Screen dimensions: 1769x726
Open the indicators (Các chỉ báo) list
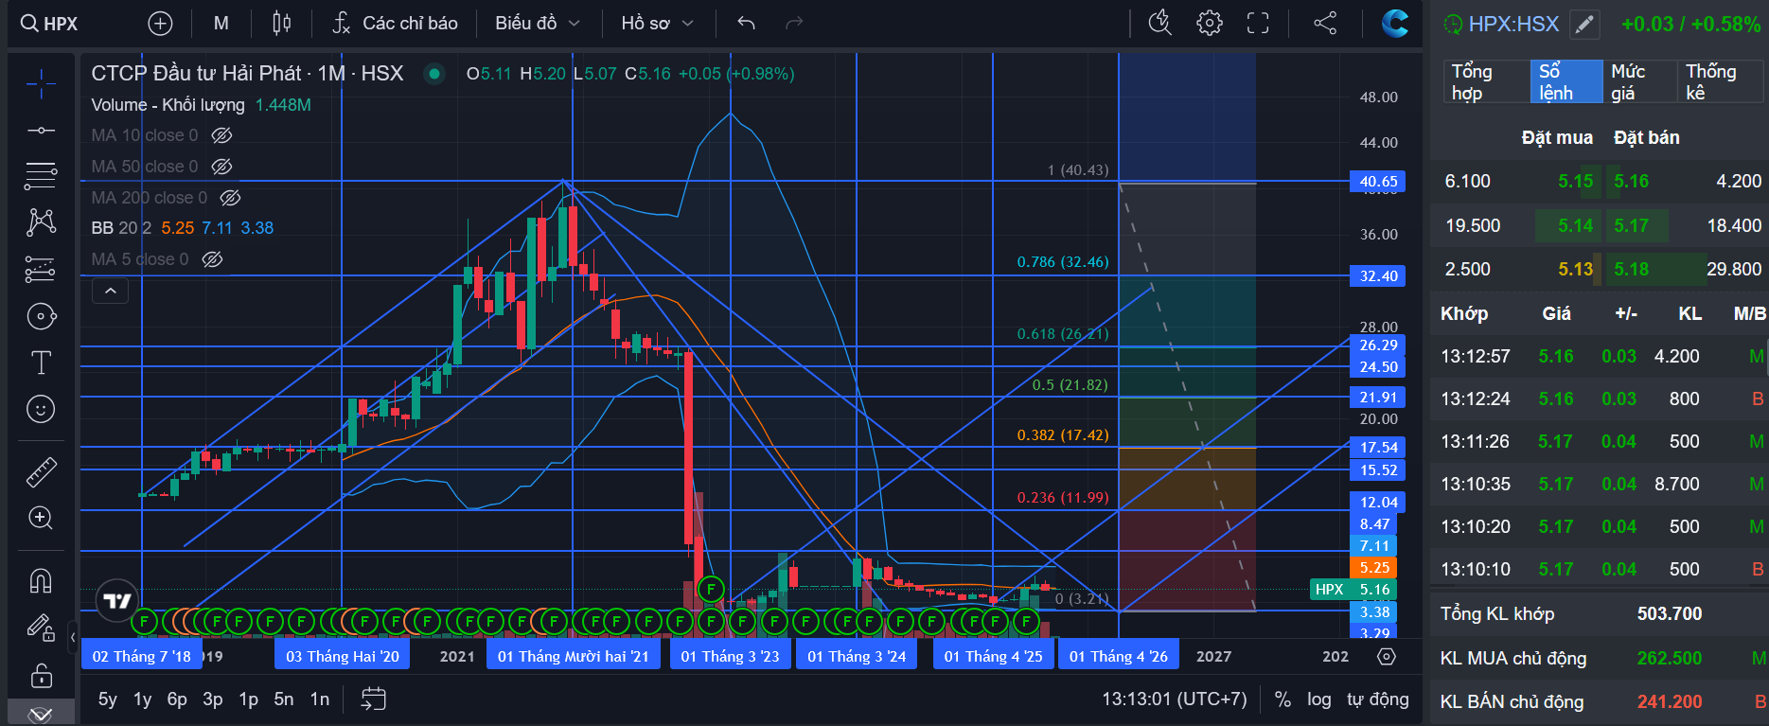tap(396, 24)
